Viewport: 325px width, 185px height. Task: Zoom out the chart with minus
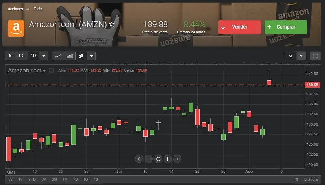pyautogui.click(x=149, y=159)
